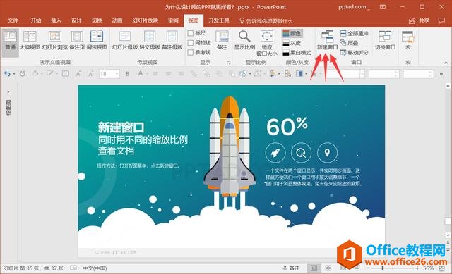Viewport: 452px width, 274px height.
Task: Open the 宏 macros button
Action: pos(408,40)
